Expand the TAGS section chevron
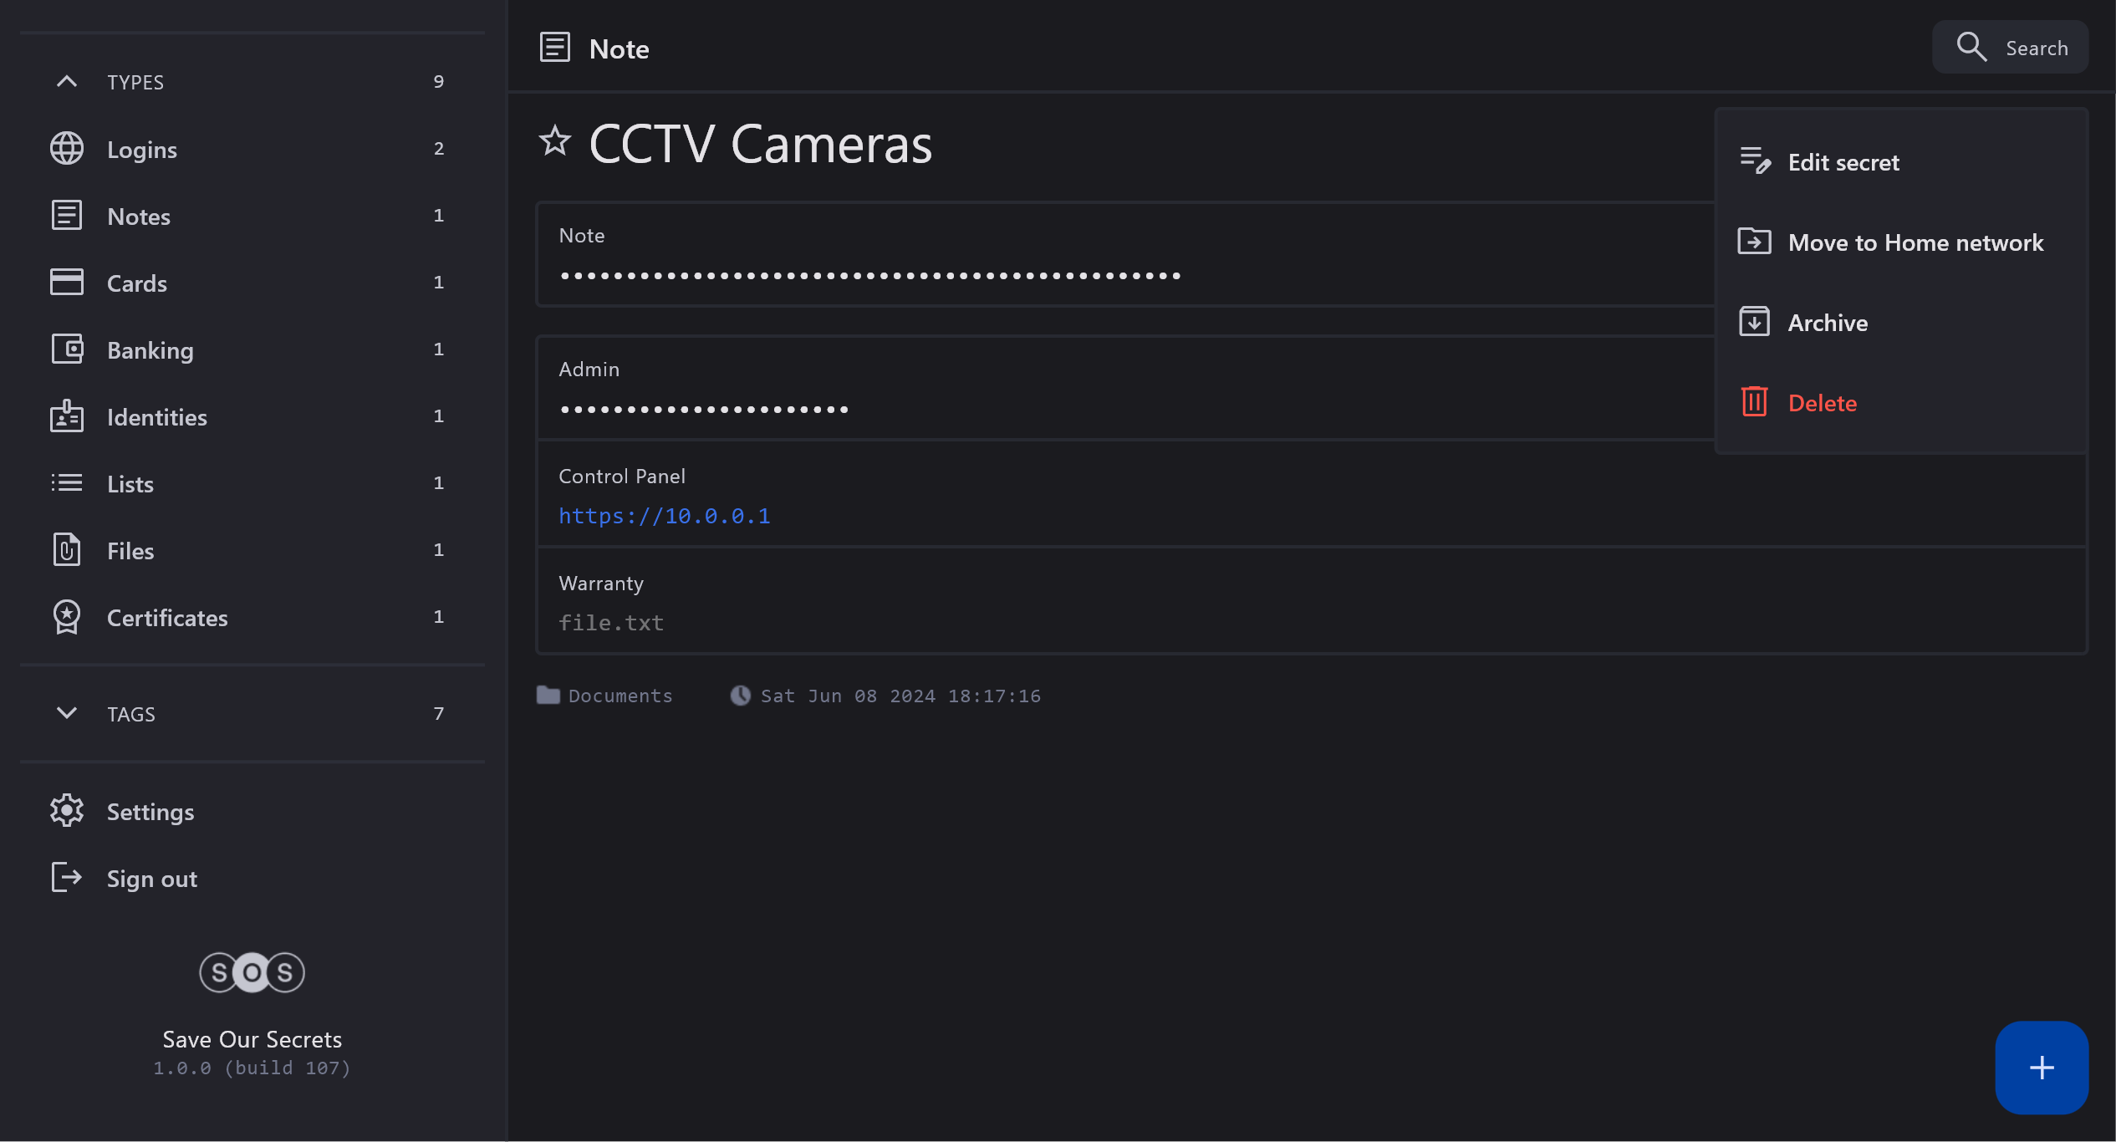Image resolution: width=2116 pixels, height=1142 pixels. coord(67,713)
